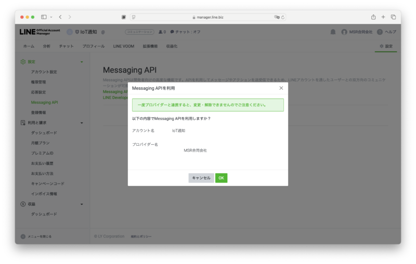Collapse the 設定 sidebar section arrow
The width and height of the screenshot is (416, 264).
[82, 62]
